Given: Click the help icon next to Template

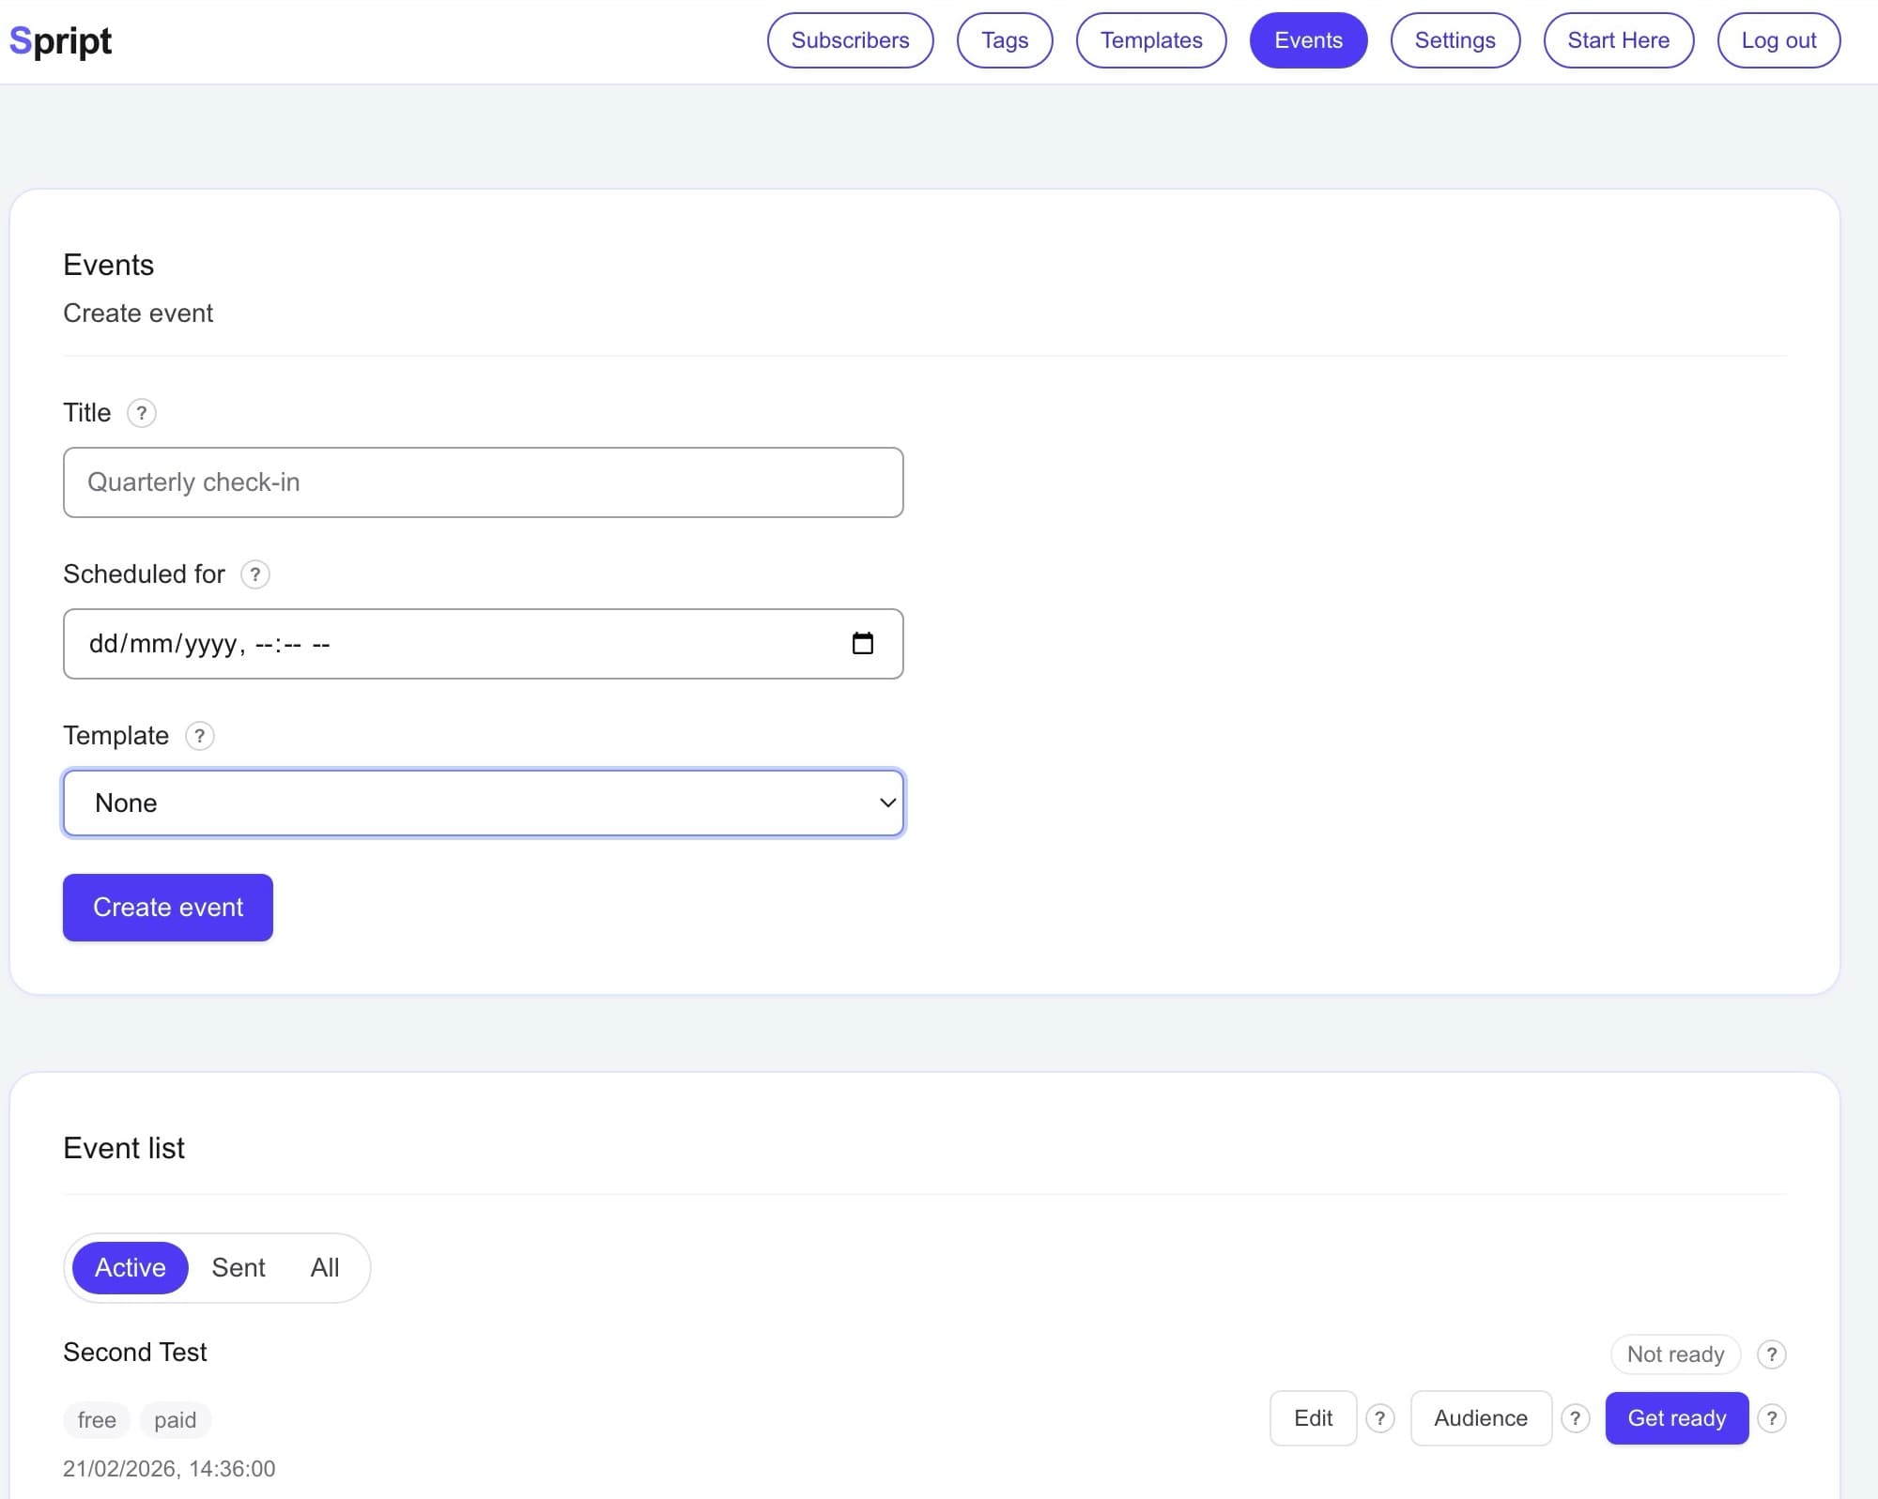Looking at the screenshot, I should pyautogui.click(x=199, y=737).
